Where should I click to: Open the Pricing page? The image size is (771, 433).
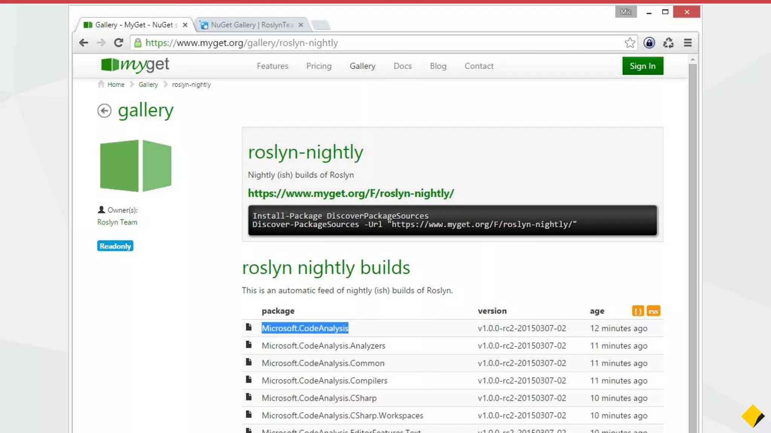pos(319,66)
